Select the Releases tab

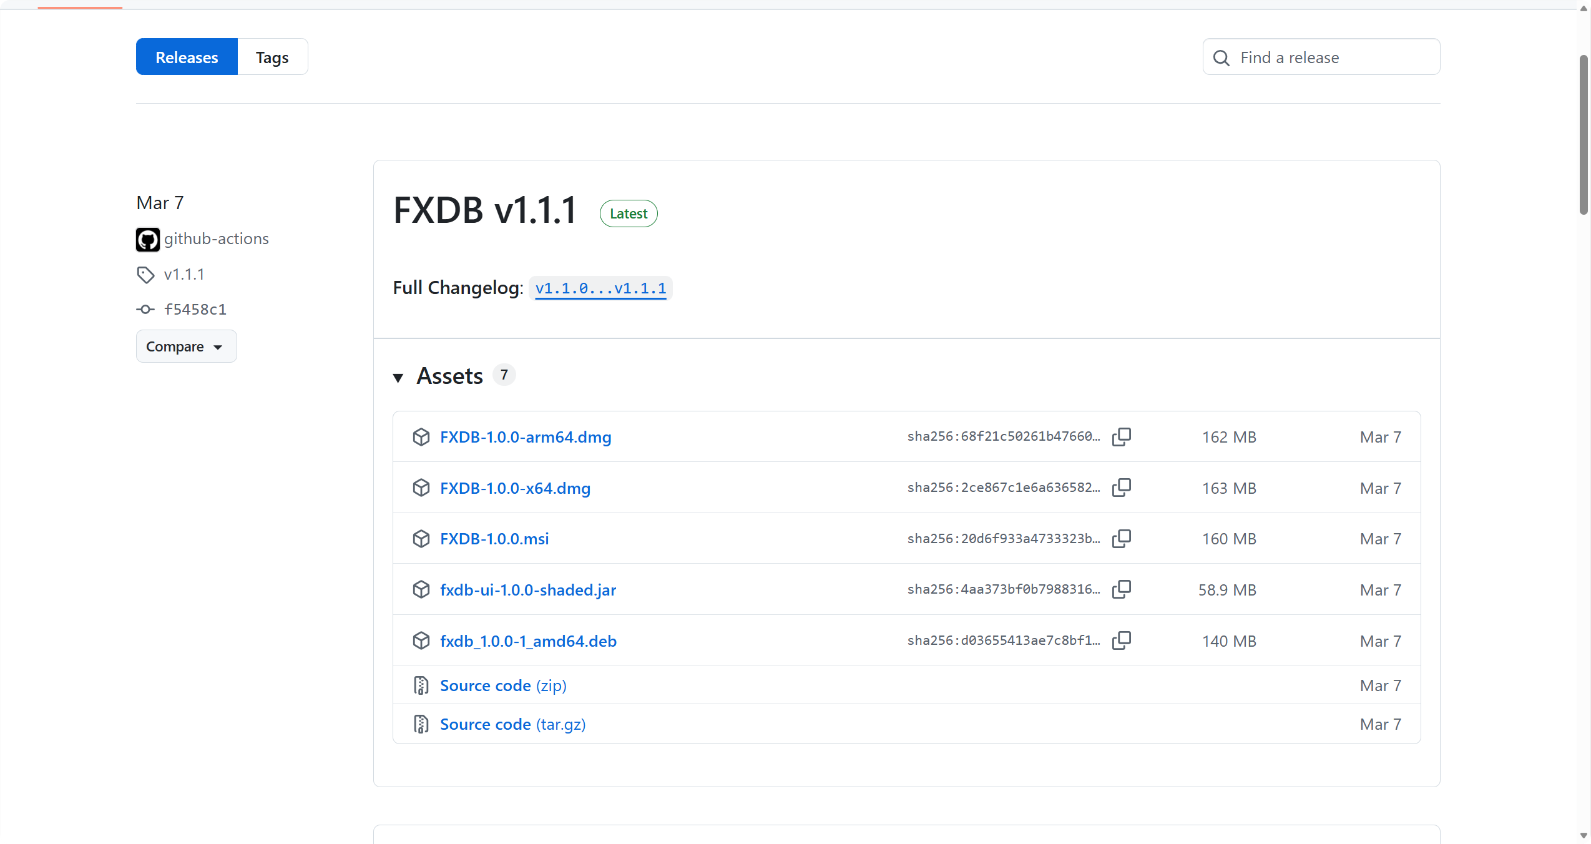(187, 57)
